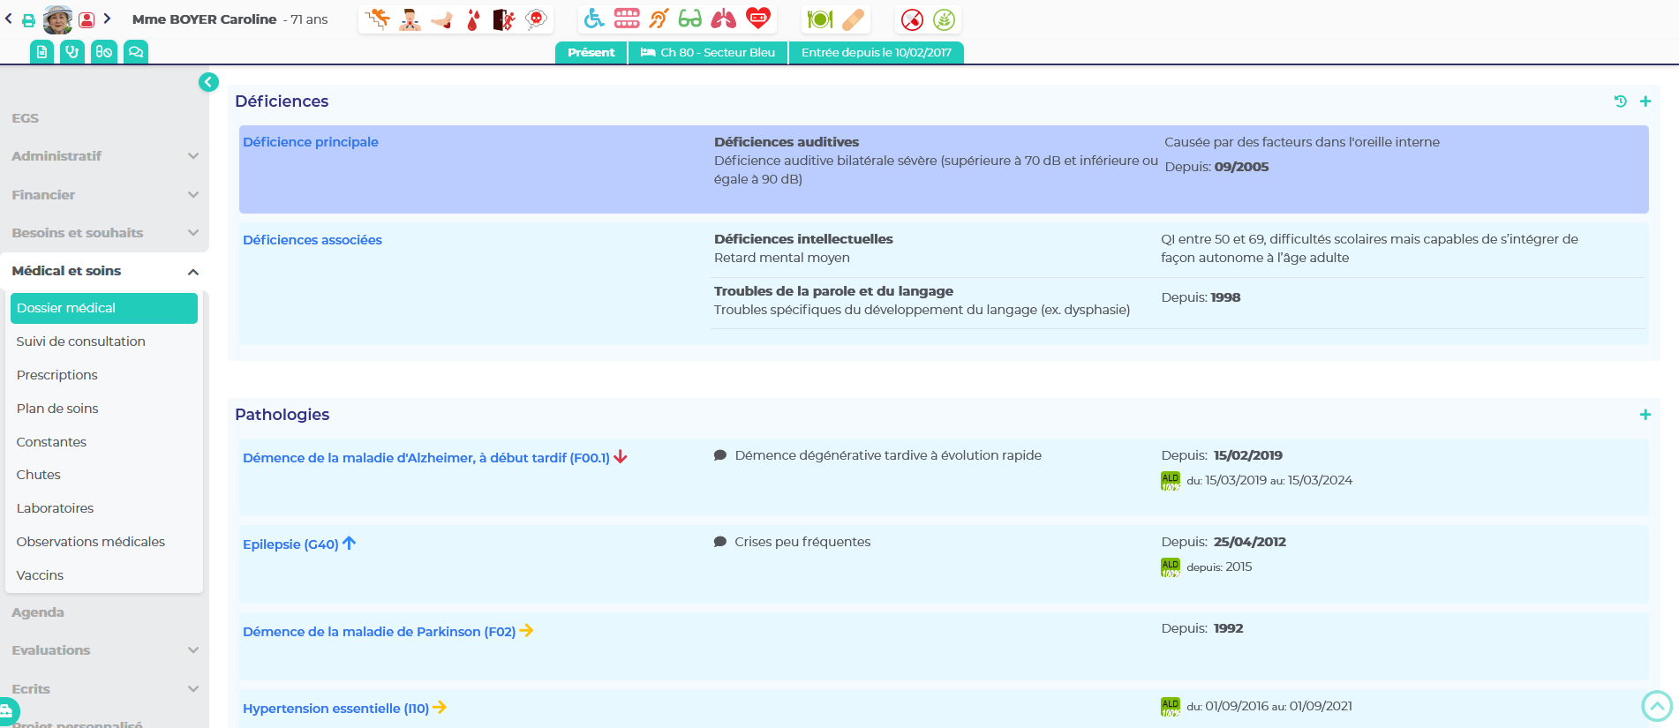Open history of Déficiences section
This screenshot has width=1679, height=728.
1620,101
